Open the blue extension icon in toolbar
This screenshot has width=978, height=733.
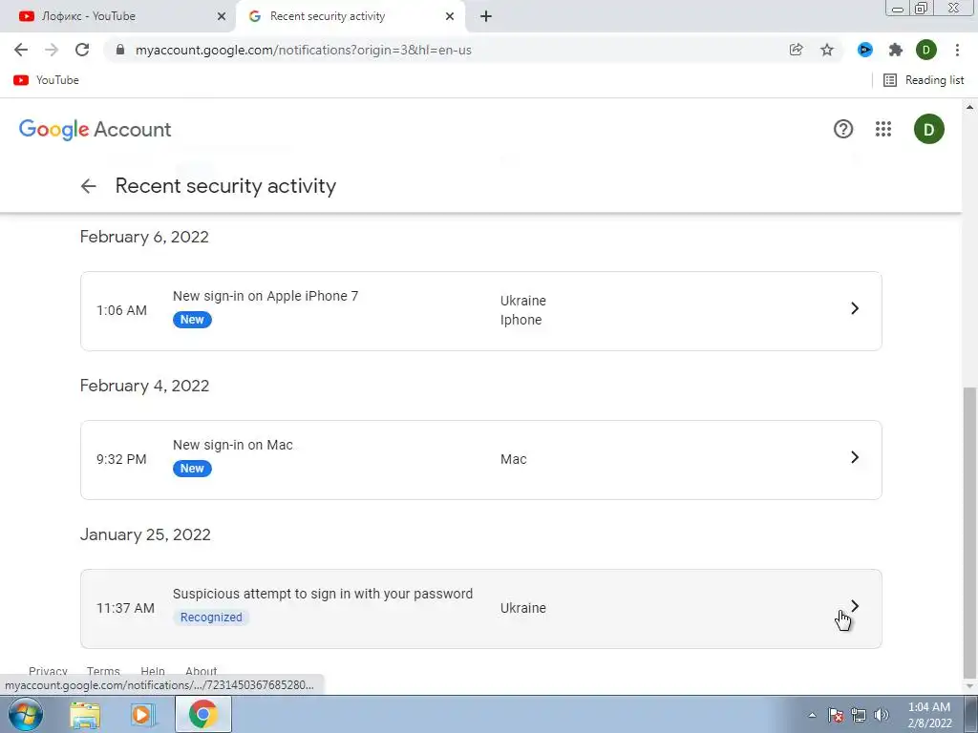pyautogui.click(x=865, y=50)
